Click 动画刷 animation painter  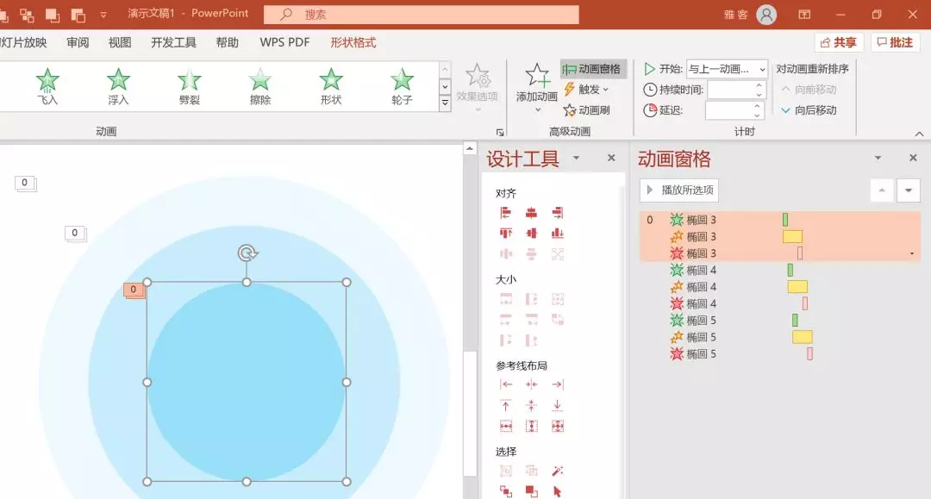coord(587,109)
